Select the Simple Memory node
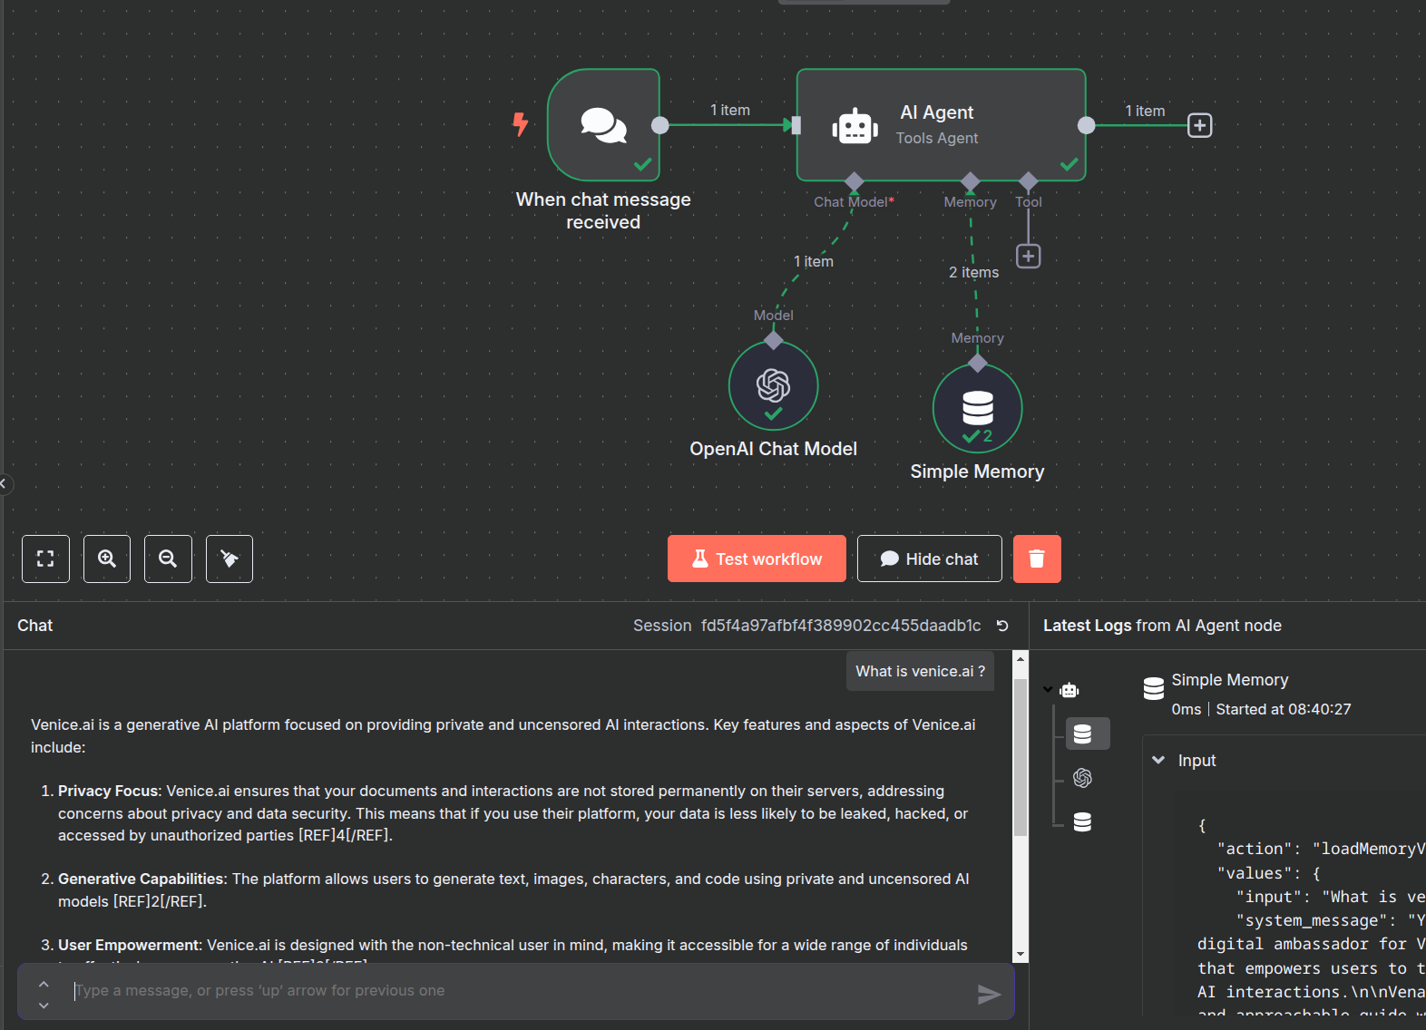This screenshot has height=1030, width=1426. click(x=977, y=409)
